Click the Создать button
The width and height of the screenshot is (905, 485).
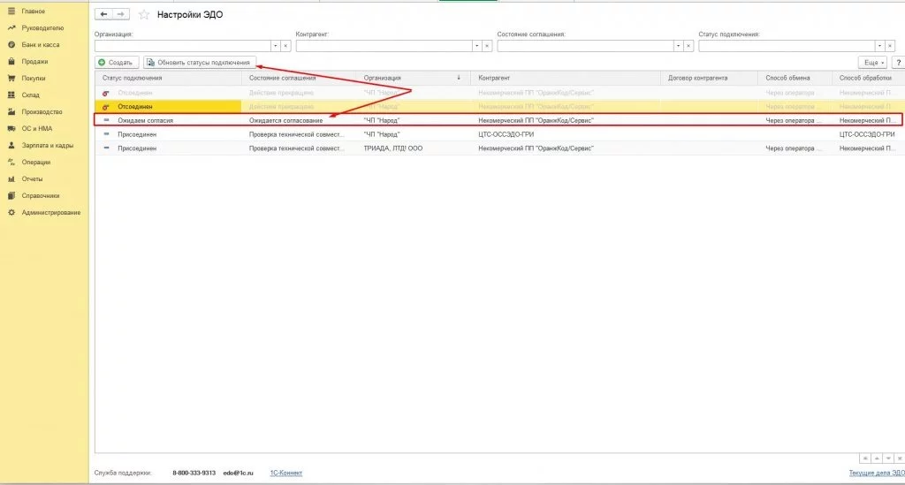pos(116,63)
